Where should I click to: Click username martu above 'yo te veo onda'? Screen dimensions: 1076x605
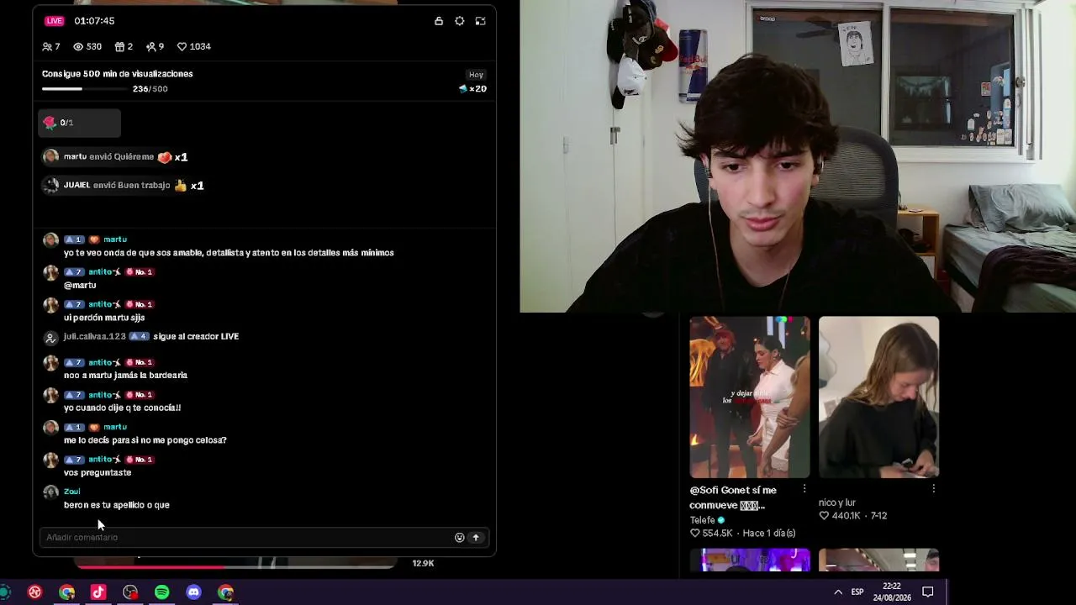point(115,239)
